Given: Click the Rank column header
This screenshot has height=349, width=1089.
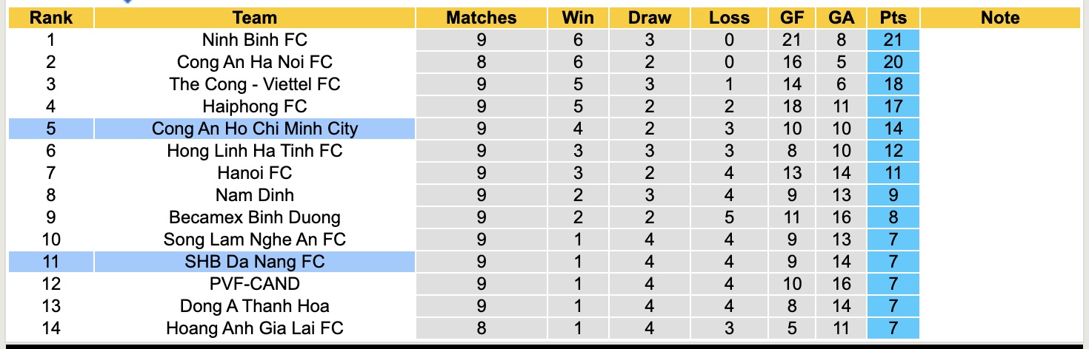Looking at the screenshot, I should pos(51,18).
